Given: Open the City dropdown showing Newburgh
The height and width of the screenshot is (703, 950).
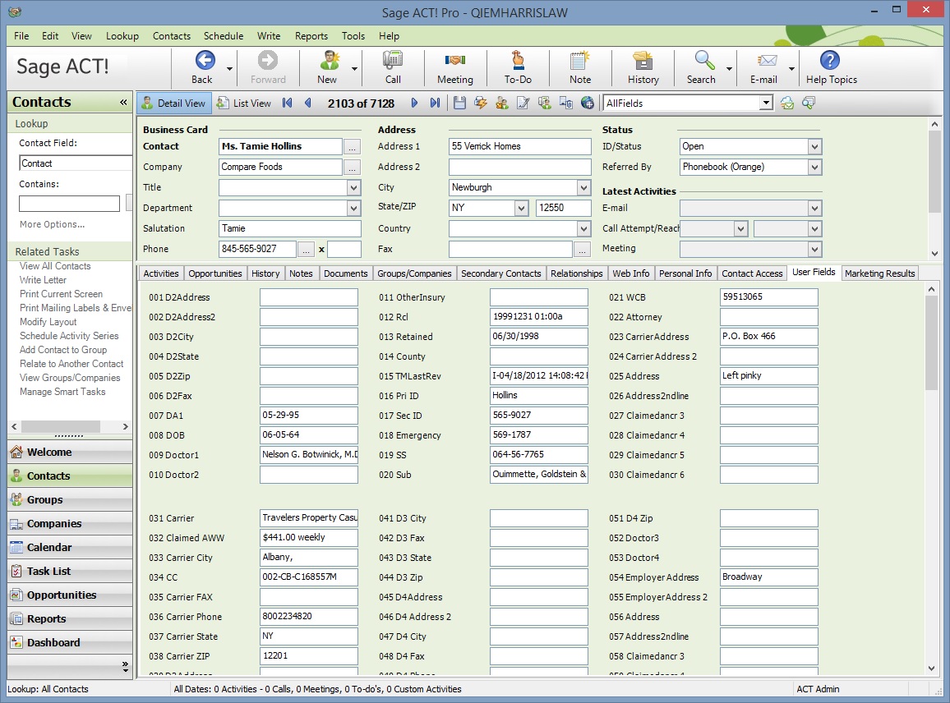Looking at the screenshot, I should click(x=583, y=188).
